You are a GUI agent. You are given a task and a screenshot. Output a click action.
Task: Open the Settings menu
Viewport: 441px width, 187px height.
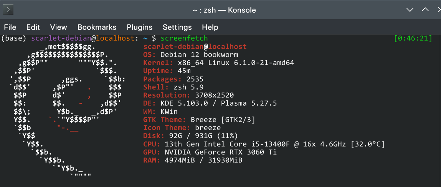click(177, 27)
